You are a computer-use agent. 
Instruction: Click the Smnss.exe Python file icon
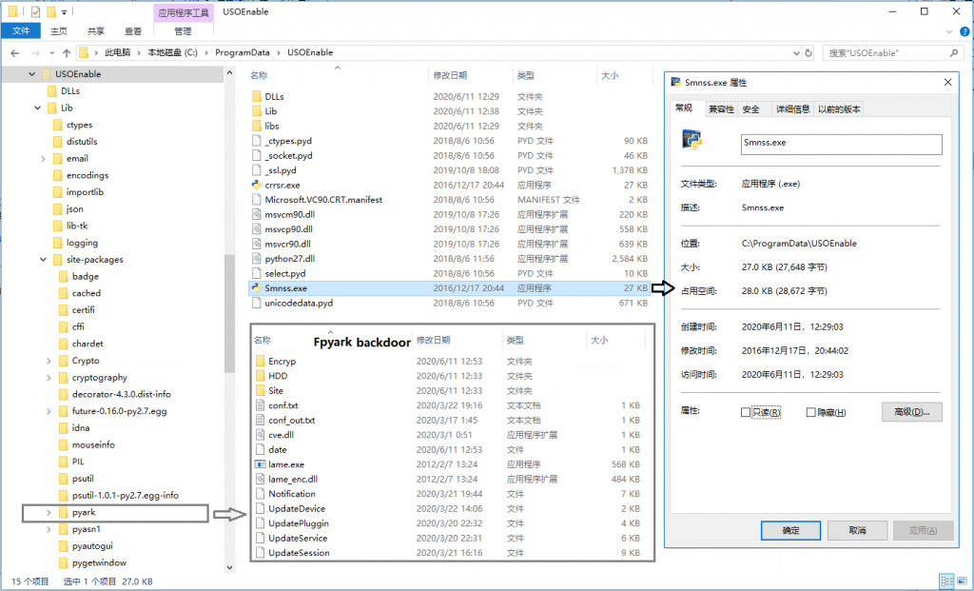click(x=257, y=288)
